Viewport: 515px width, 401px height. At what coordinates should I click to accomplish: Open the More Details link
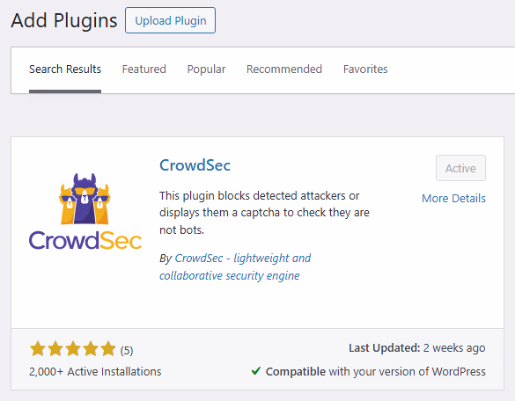pyautogui.click(x=453, y=198)
